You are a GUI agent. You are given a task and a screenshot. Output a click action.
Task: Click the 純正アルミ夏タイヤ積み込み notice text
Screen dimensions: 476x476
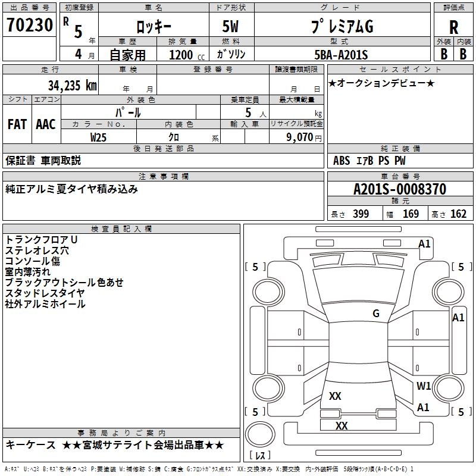tap(72, 189)
